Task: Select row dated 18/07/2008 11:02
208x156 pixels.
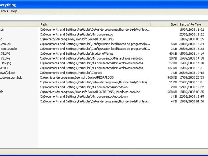Action: [x=104, y=30]
